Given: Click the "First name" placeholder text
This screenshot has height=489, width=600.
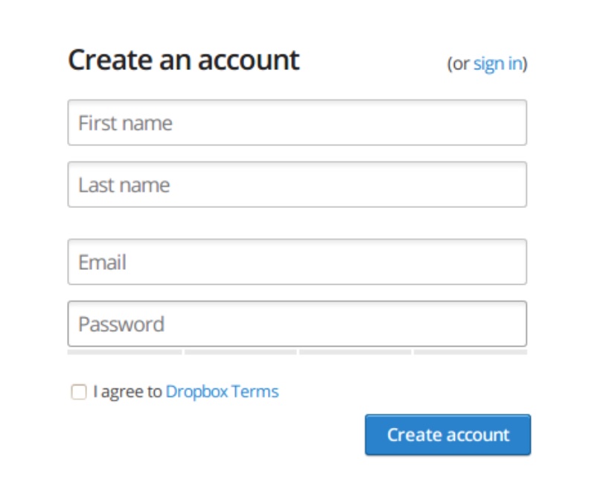Looking at the screenshot, I should tap(125, 123).
